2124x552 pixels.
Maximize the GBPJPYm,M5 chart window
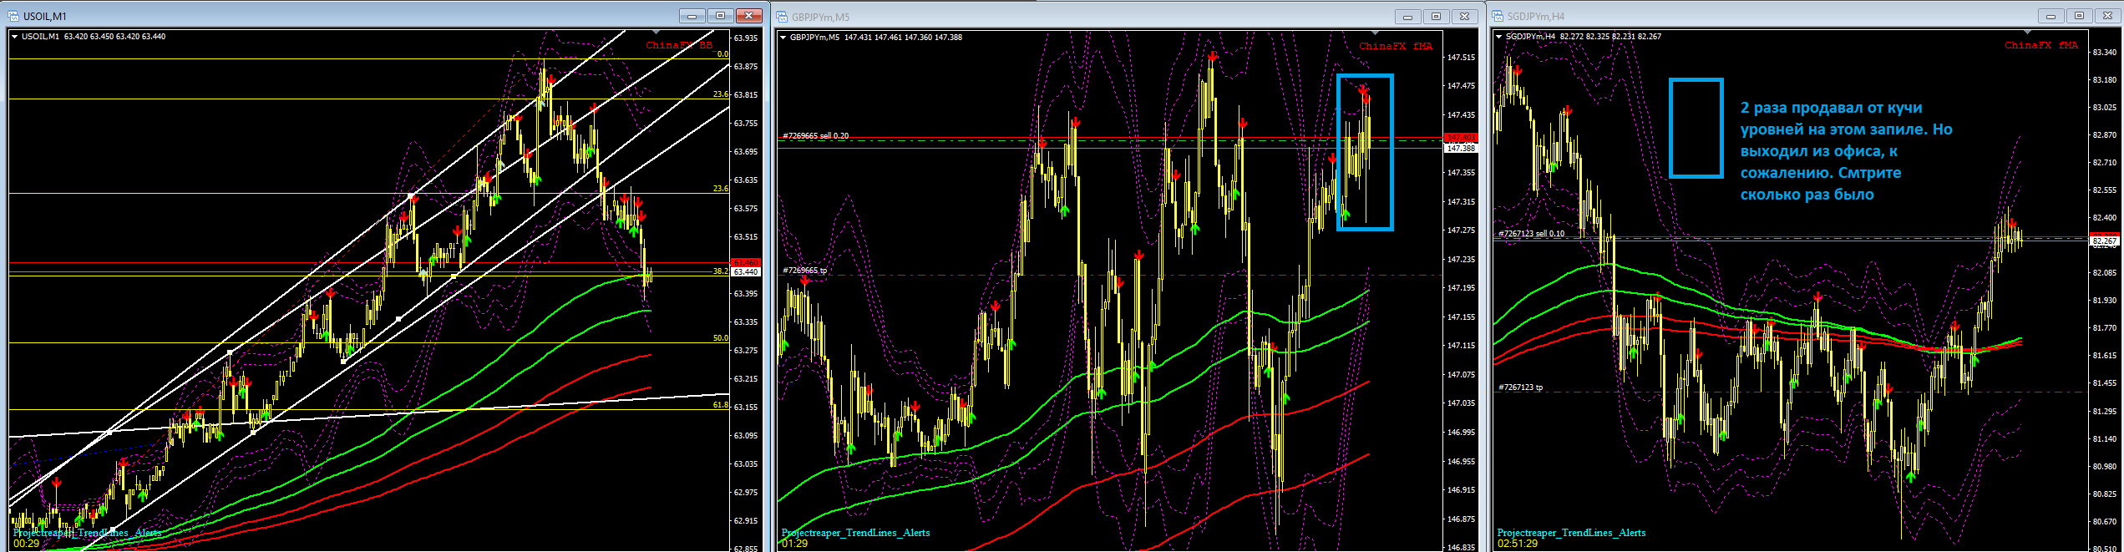[x=1436, y=17]
